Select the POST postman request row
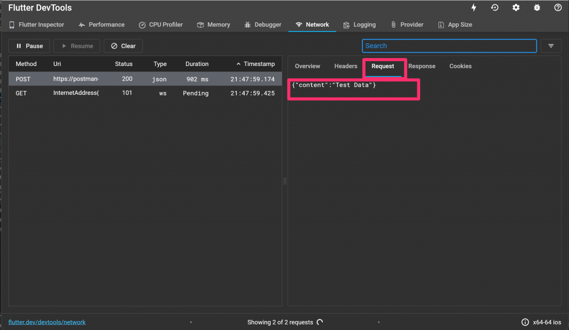The width and height of the screenshot is (569, 330). click(145, 79)
